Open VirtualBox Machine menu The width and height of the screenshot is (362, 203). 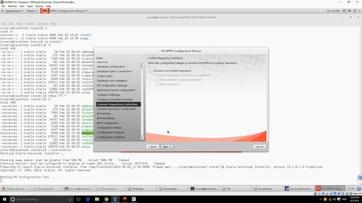12,6
